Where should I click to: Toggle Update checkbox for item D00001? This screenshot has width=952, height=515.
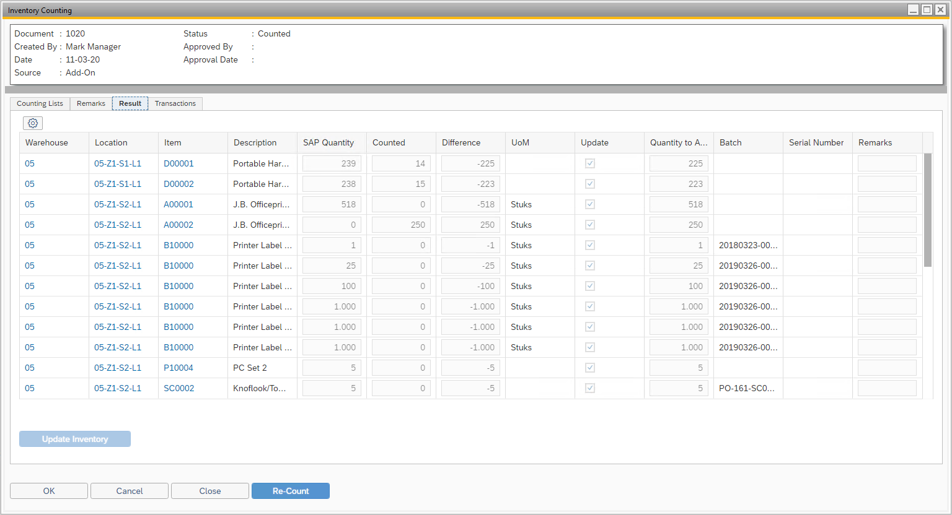pos(590,163)
